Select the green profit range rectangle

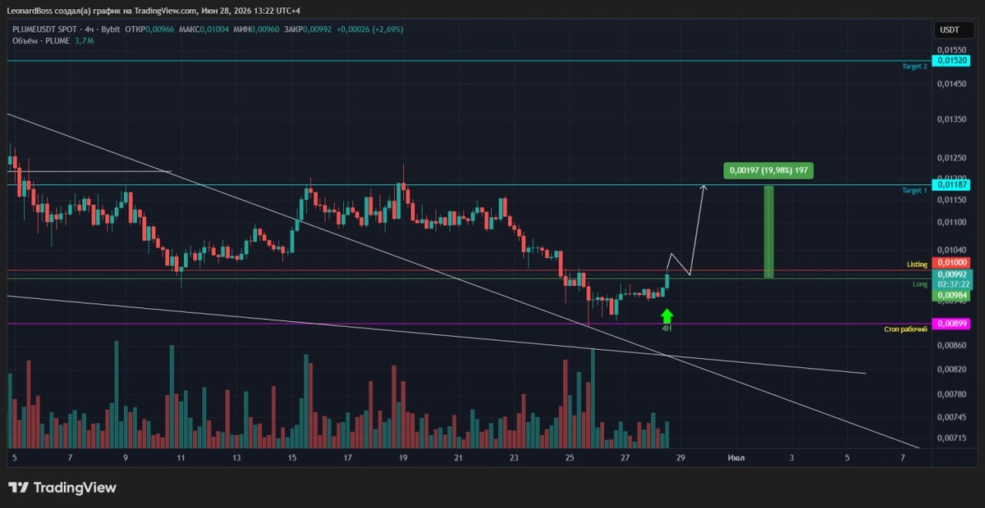[769, 232]
